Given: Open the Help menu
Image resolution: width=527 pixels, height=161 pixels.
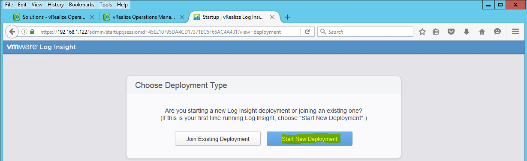Looking at the screenshot, I should click(122, 5).
